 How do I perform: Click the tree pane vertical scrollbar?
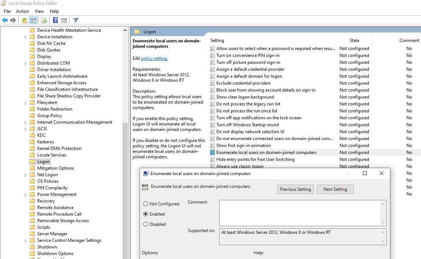tap(125, 146)
